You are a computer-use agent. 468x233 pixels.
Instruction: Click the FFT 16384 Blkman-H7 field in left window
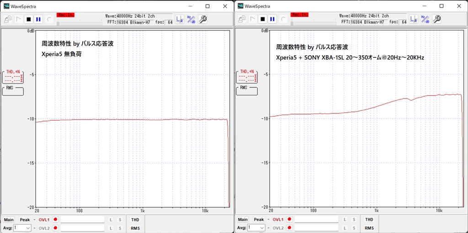[135, 22]
